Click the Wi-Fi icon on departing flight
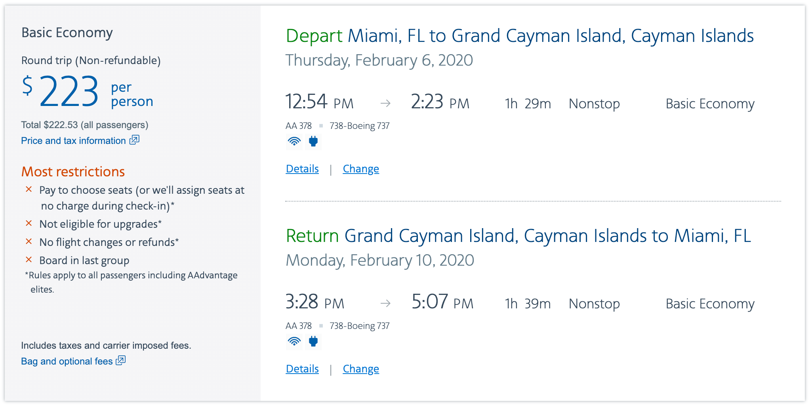The height and width of the screenshot is (408, 812). 294,142
